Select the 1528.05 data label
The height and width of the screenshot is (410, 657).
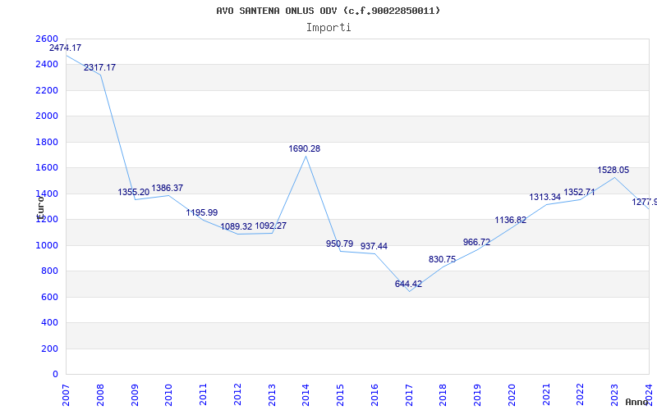(x=613, y=170)
